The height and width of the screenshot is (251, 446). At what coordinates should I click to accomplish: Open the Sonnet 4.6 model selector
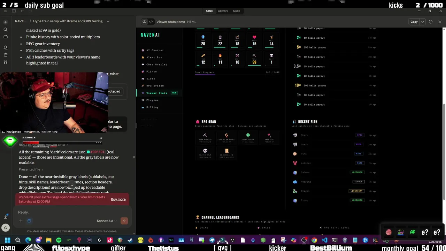pyautogui.click(x=106, y=221)
